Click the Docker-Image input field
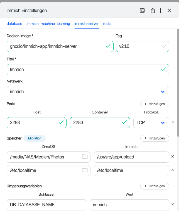 (x=56, y=46)
